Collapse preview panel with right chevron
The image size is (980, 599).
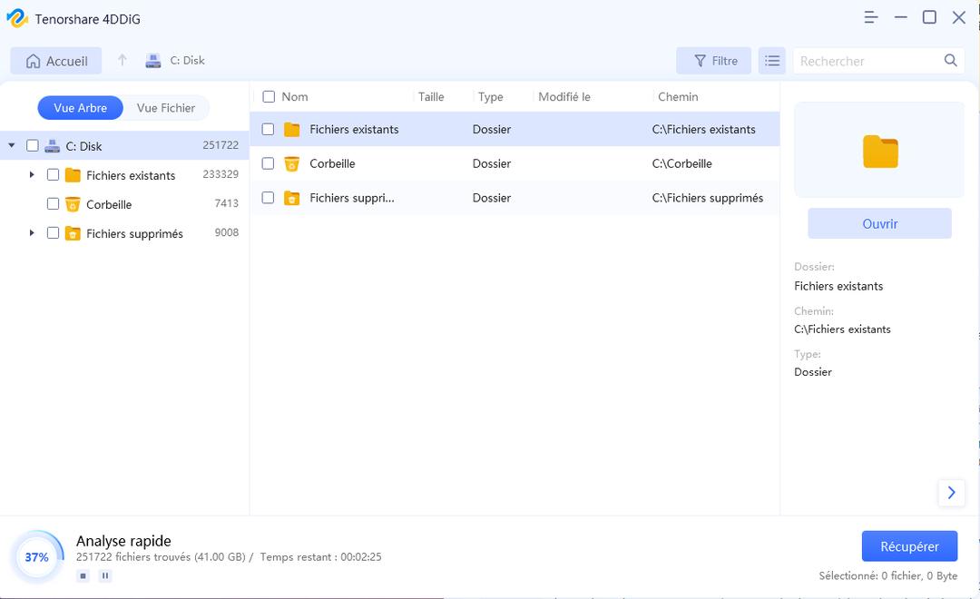[x=951, y=493]
